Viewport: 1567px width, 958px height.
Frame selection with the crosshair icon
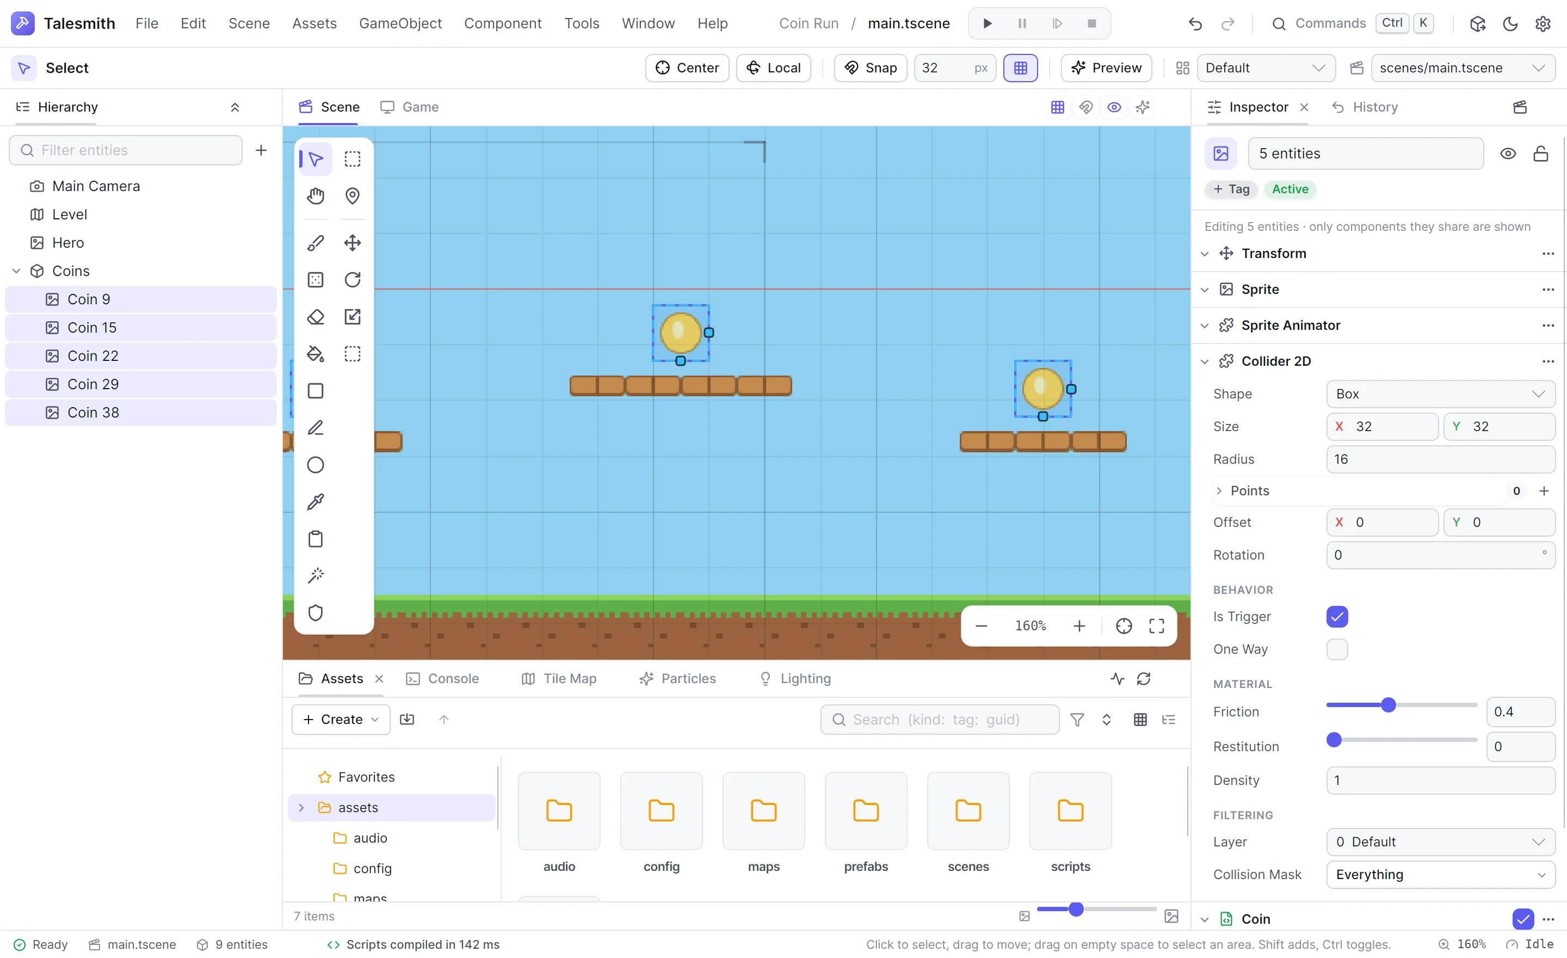[1124, 625]
